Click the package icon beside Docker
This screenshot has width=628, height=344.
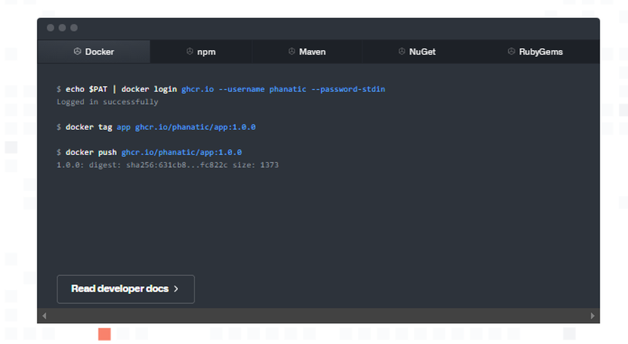[77, 51]
